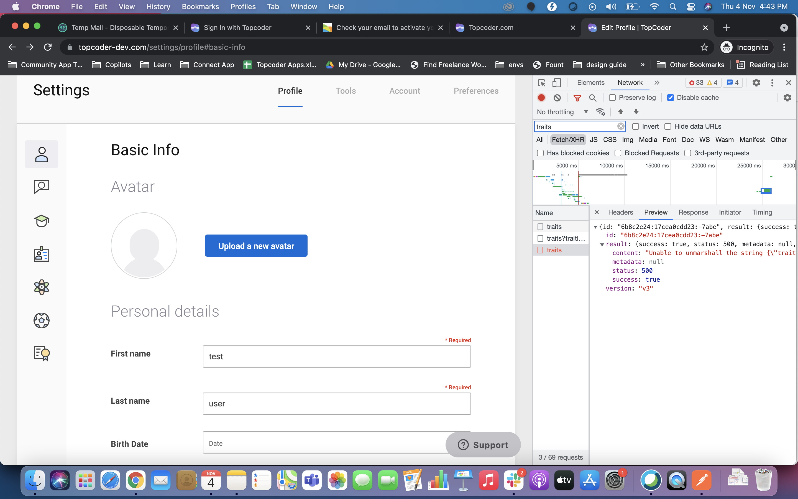Import HAR file upload arrow
798x499 pixels.
(621, 112)
